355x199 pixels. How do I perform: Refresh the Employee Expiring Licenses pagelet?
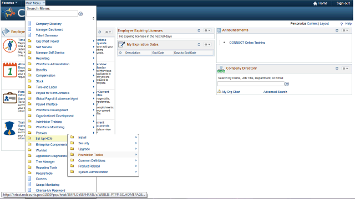[199, 30]
